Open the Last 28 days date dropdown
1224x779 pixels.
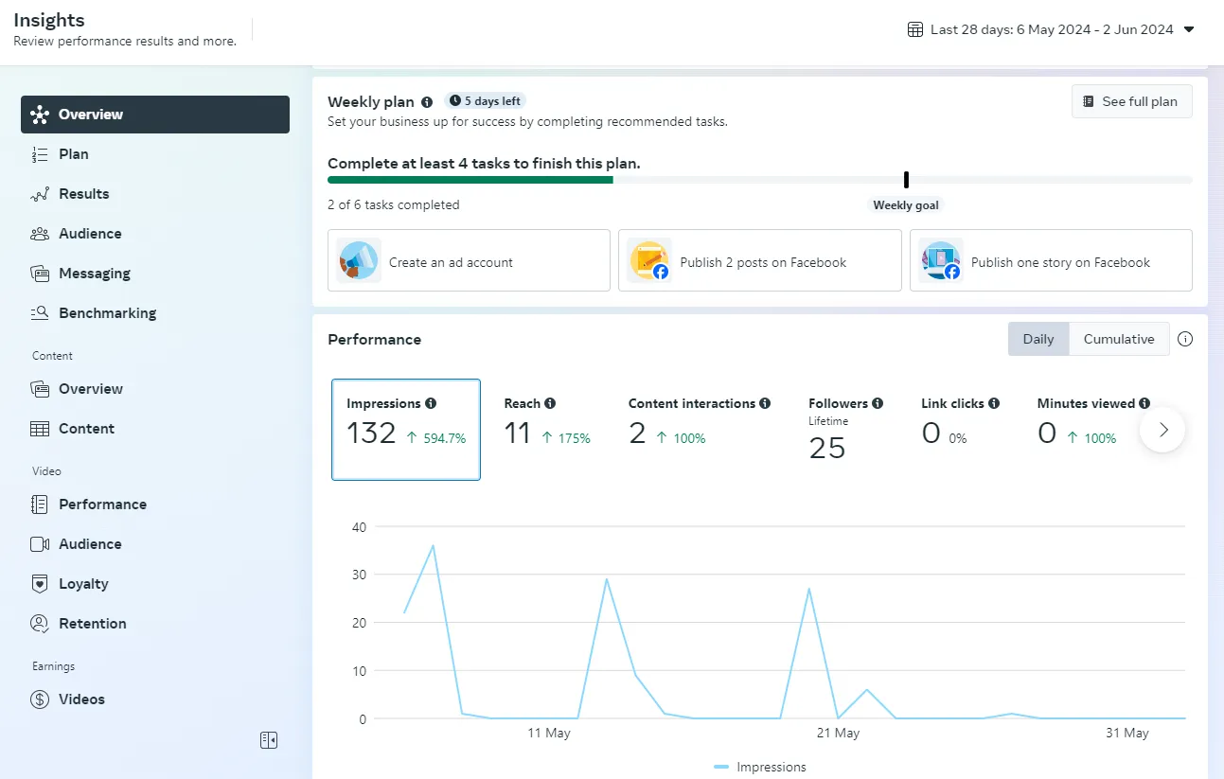coord(1051,29)
